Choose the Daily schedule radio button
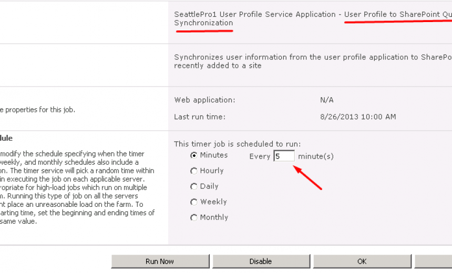 click(194, 186)
